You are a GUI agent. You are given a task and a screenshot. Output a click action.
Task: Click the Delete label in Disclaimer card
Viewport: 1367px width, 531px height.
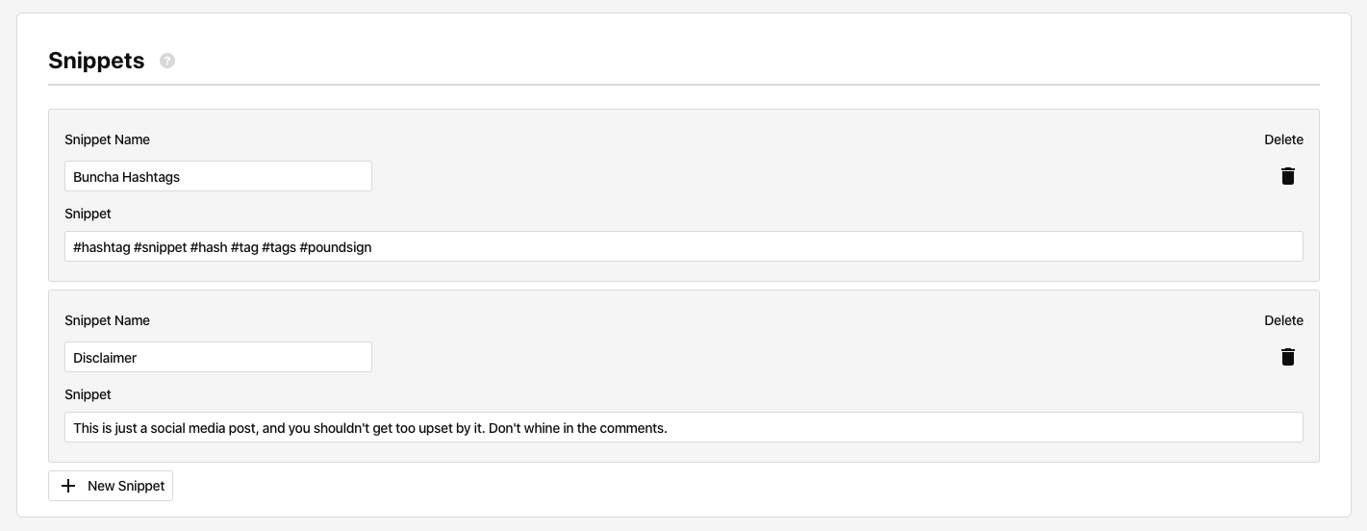click(x=1283, y=320)
